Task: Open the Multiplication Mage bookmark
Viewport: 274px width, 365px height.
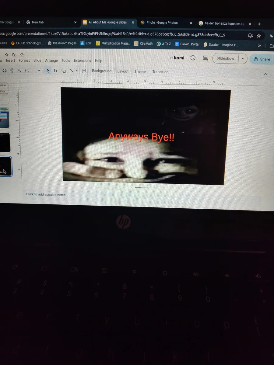Action: tap(113, 43)
